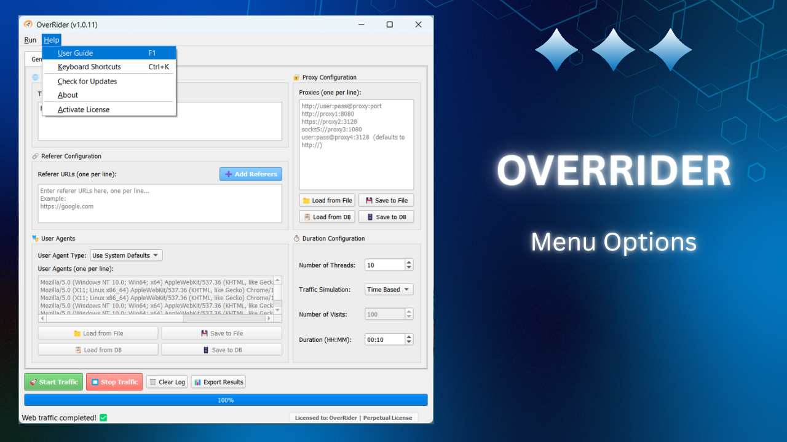Image resolution: width=787 pixels, height=442 pixels.
Task: Click the stopwatch icon beside Duration Configuration
Action: [296, 238]
